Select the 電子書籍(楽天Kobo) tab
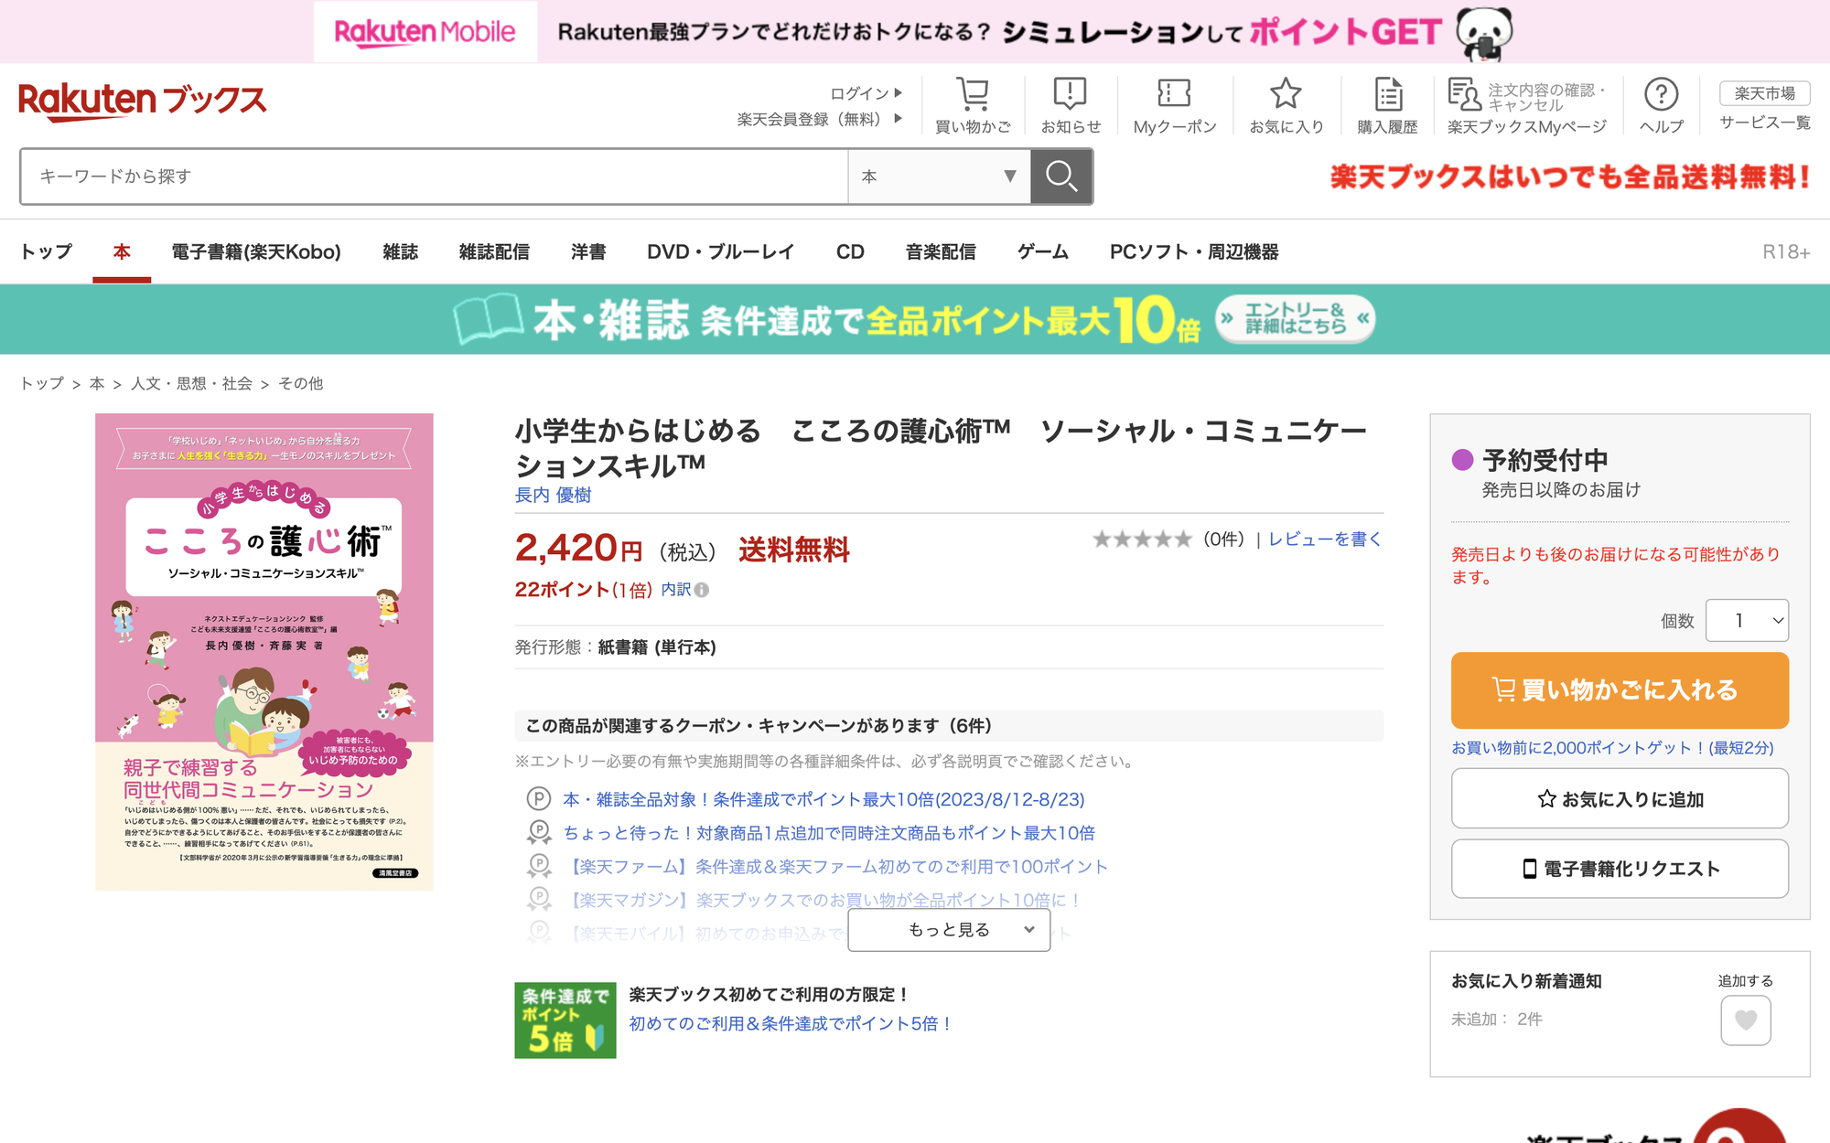This screenshot has width=1830, height=1143. (256, 251)
